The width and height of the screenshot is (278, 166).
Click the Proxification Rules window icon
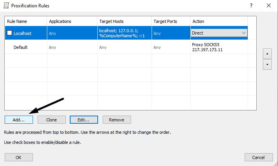(5, 5)
